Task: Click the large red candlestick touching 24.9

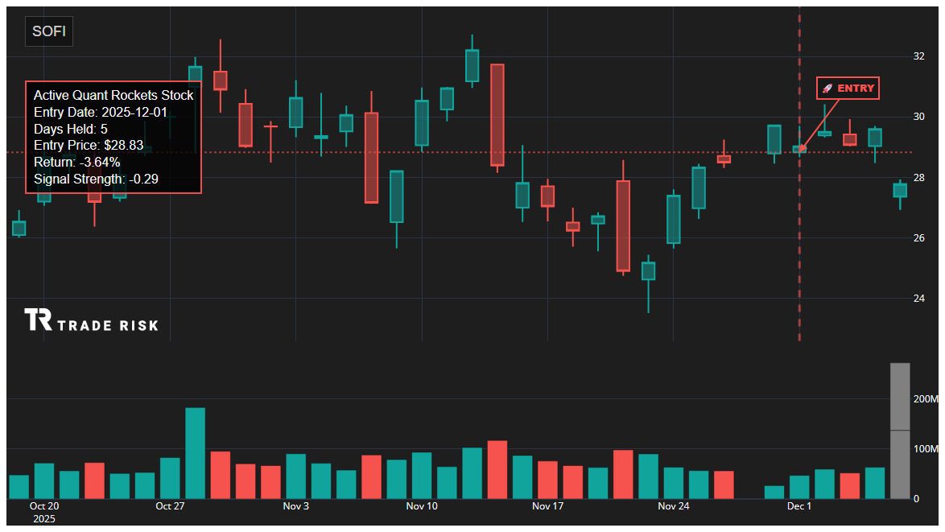Action: tap(623, 226)
